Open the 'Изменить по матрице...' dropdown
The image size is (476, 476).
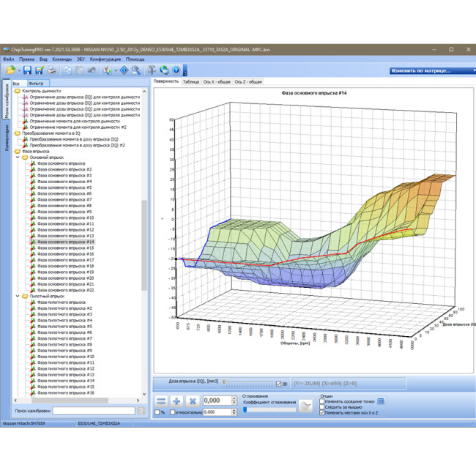(432, 71)
